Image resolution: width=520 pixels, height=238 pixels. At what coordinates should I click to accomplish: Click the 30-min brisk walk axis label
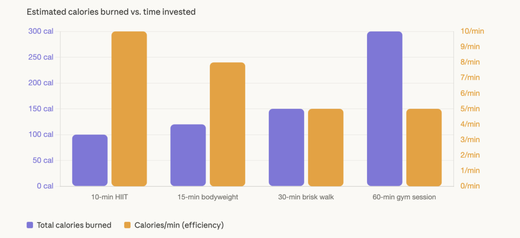point(306,197)
